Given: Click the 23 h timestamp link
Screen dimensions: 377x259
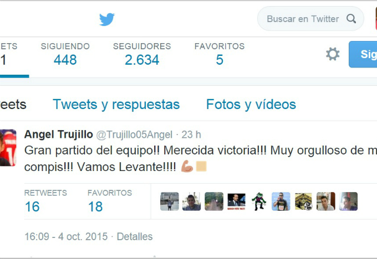Looking at the screenshot, I should click(x=191, y=134).
